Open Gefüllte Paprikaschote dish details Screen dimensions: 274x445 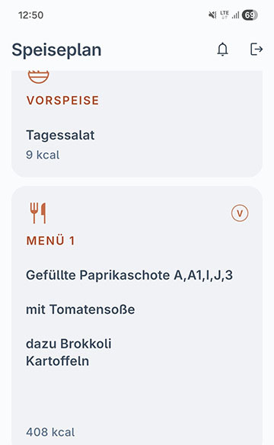(x=129, y=275)
